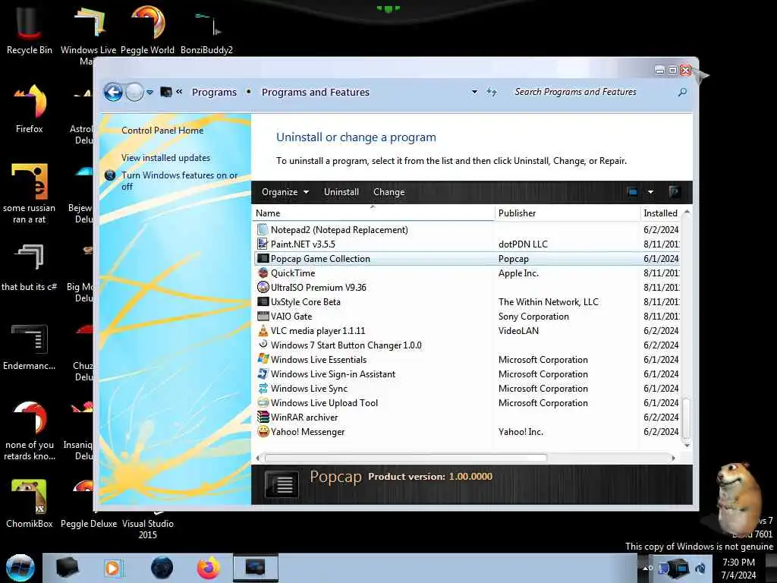777x583 pixels.
Task: Select Windows 7 Start Button Changer 1.0.0
Action: point(467,345)
